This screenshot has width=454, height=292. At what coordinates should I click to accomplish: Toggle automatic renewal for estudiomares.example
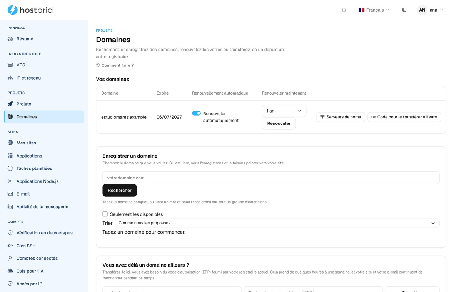click(196, 113)
